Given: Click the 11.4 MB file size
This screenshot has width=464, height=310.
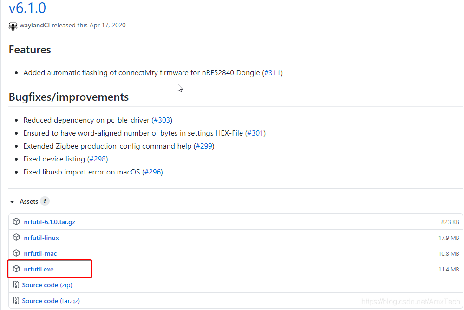Looking at the screenshot, I should 449,270.
